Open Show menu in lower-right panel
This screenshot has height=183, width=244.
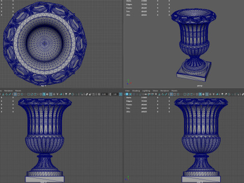click(155, 90)
